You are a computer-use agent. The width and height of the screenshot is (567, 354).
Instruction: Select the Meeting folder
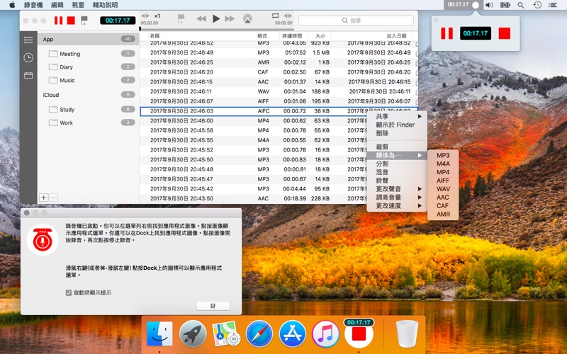pyautogui.click(x=89, y=54)
